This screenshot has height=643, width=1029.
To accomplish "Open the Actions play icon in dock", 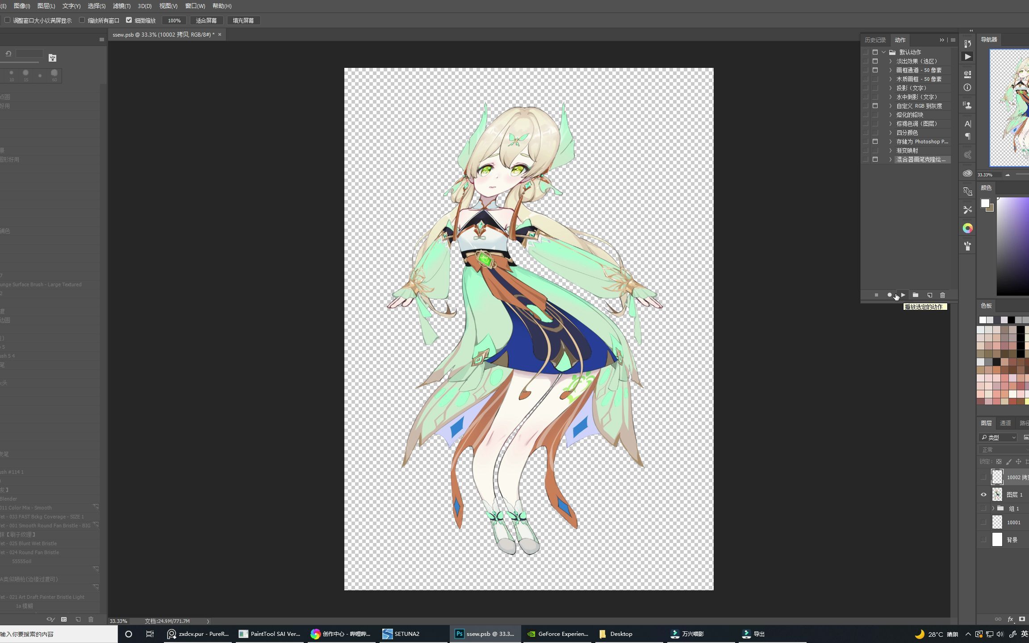I will point(967,57).
